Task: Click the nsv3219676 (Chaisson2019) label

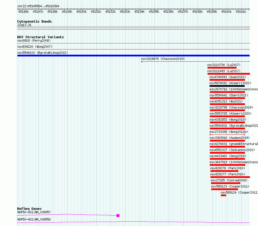Action: (163, 59)
